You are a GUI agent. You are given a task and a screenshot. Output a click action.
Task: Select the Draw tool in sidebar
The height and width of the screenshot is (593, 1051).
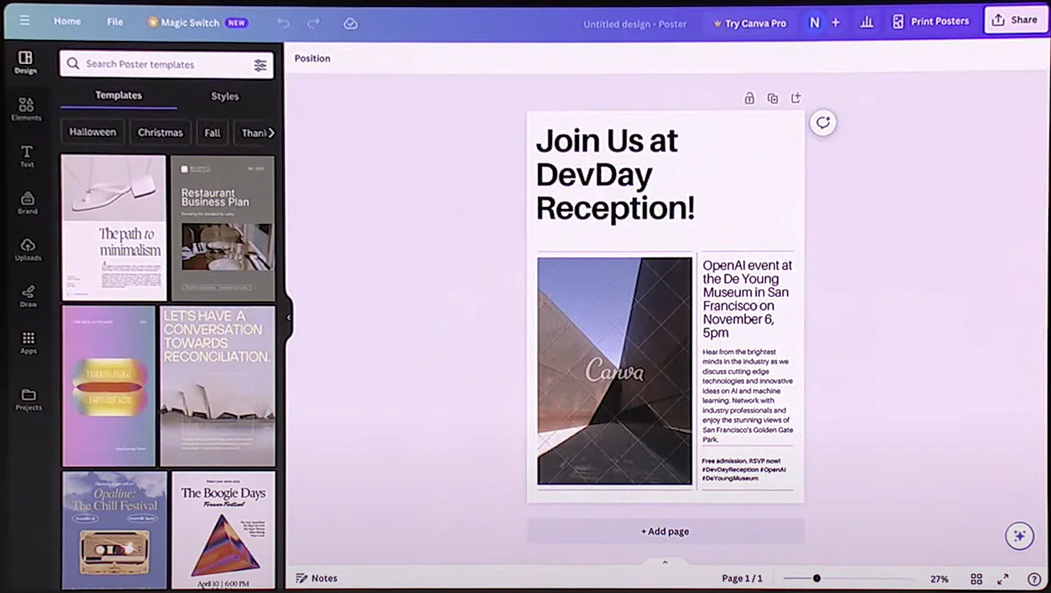(28, 295)
